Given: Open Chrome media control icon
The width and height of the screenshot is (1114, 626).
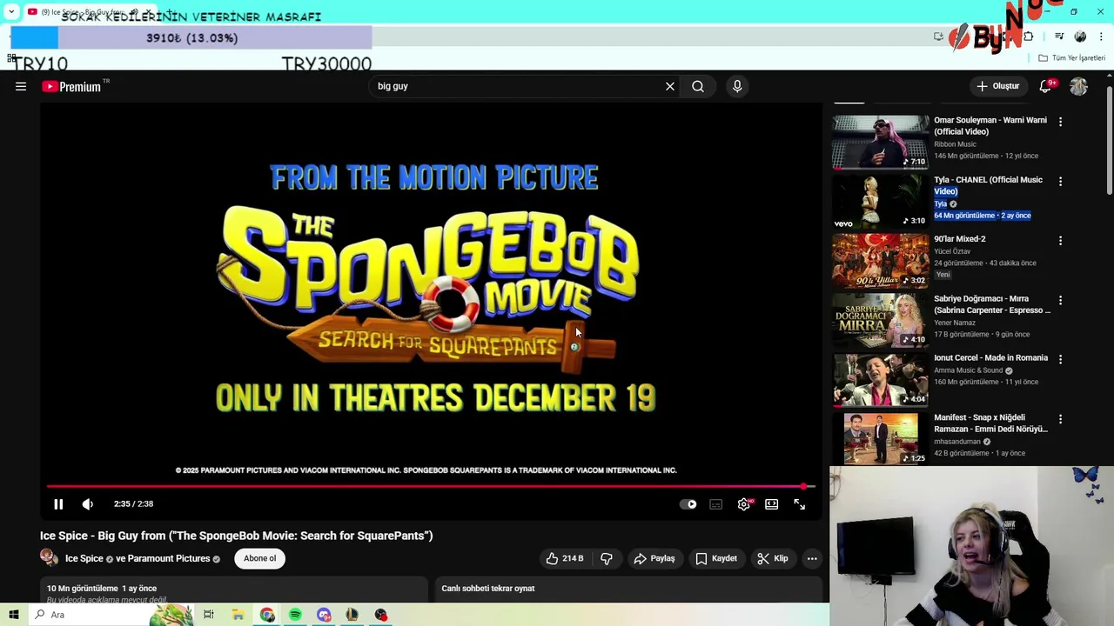Looking at the screenshot, I should [1059, 37].
